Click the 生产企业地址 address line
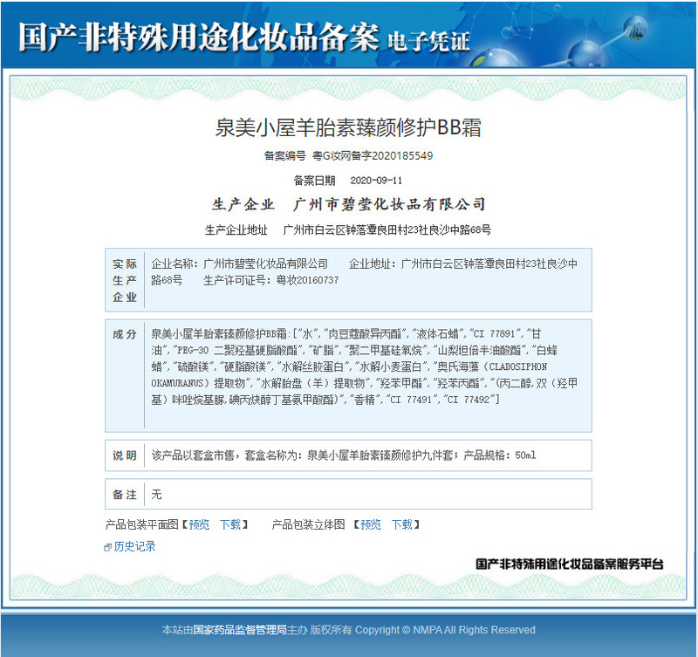Image resolution: width=698 pixels, height=657 pixels. coord(347,230)
